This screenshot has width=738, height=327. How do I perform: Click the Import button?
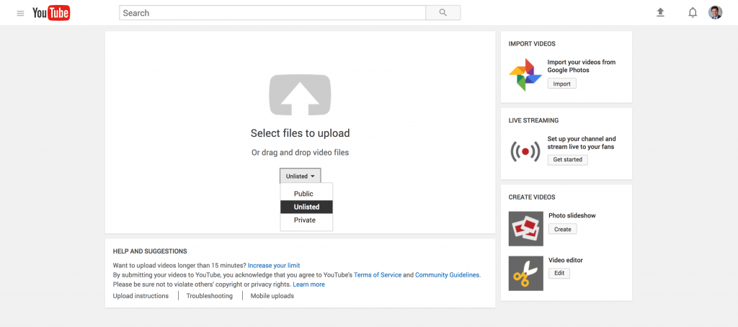(561, 84)
